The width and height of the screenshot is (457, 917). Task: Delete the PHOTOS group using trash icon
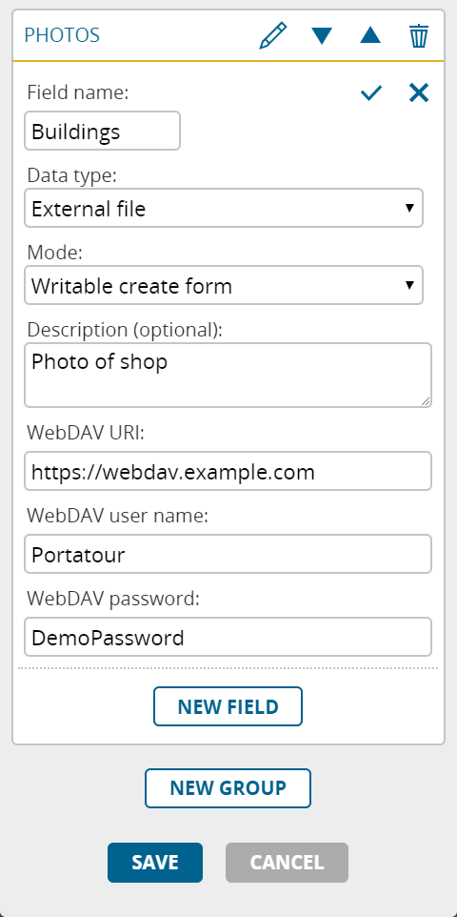(x=418, y=35)
